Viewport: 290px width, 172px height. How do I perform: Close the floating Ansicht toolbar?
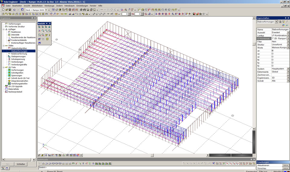(50, 23)
